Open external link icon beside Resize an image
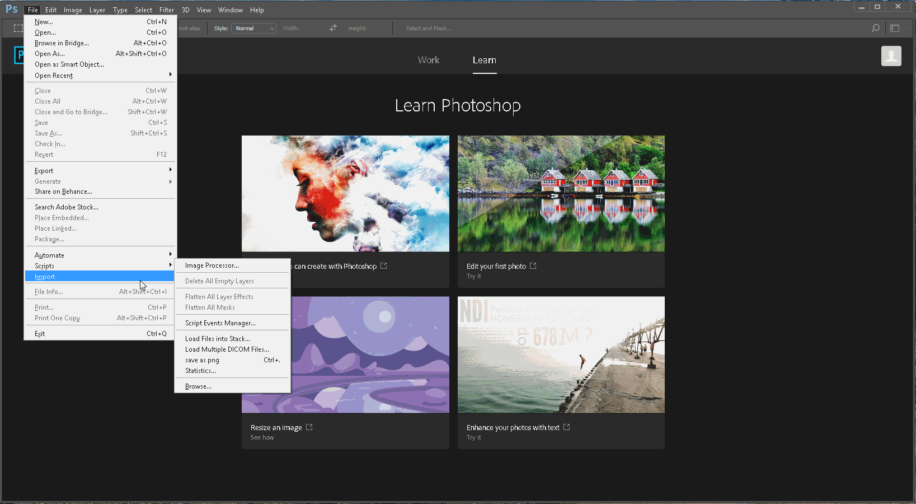 (309, 427)
